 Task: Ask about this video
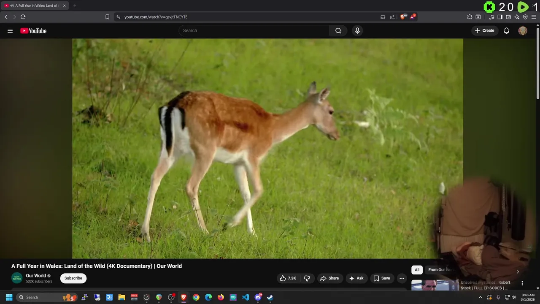pos(356,278)
